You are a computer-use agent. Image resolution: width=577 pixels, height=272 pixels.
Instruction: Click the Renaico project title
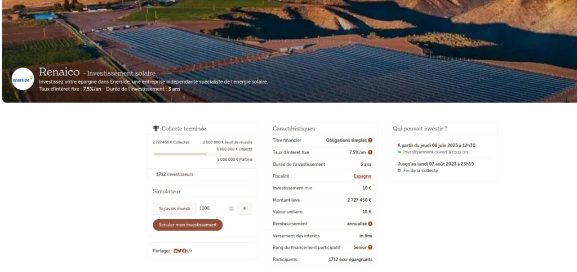coord(59,72)
